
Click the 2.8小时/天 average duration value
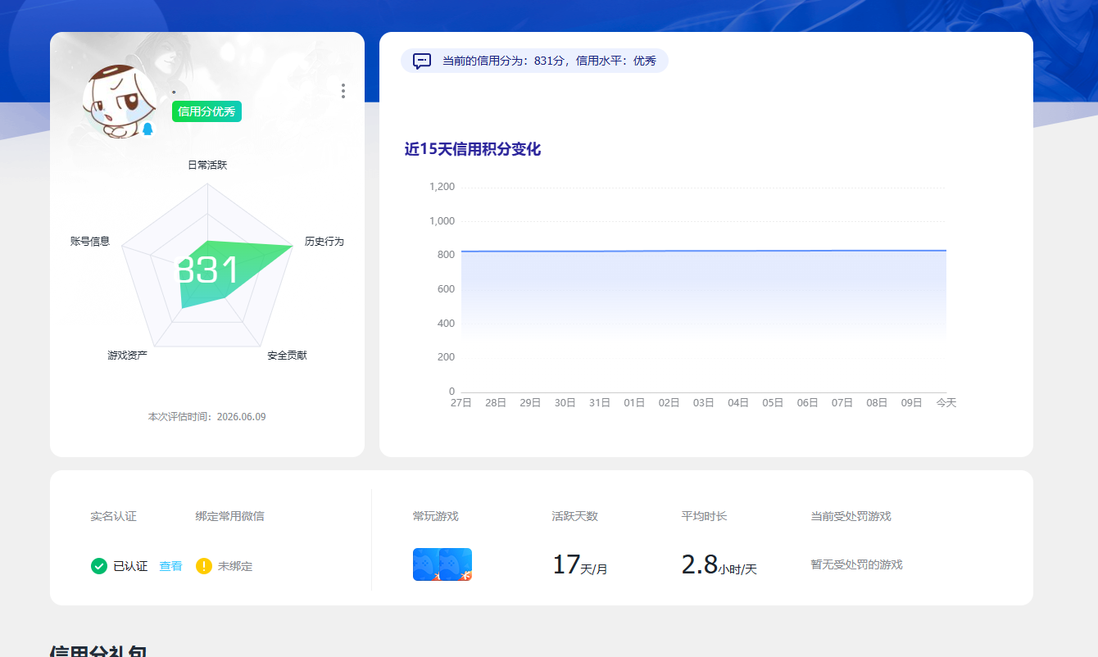(719, 565)
